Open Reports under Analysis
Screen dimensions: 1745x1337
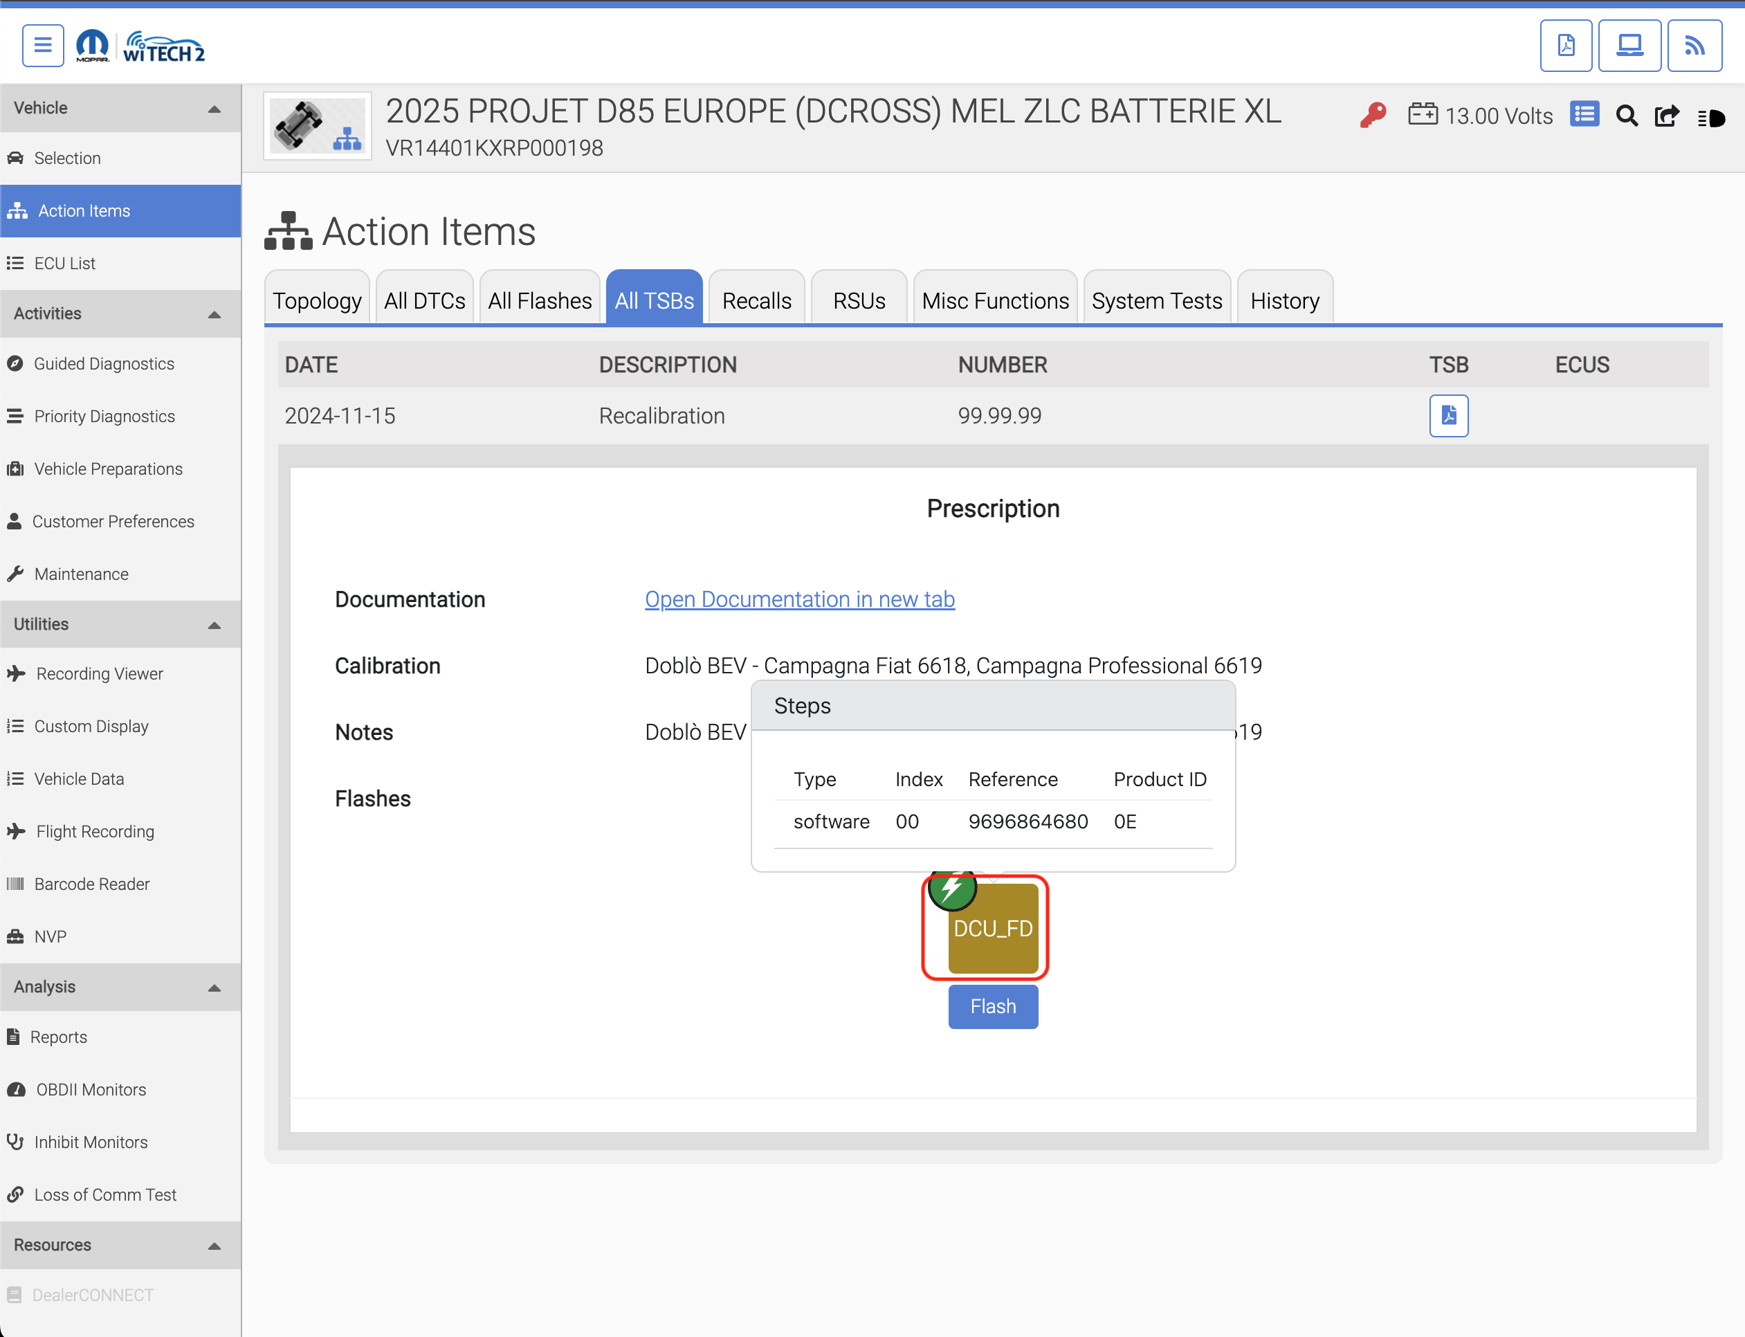tap(120, 1037)
